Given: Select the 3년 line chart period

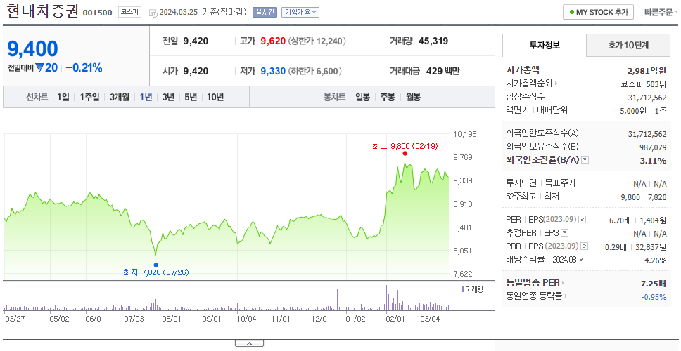Looking at the screenshot, I should [x=168, y=97].
